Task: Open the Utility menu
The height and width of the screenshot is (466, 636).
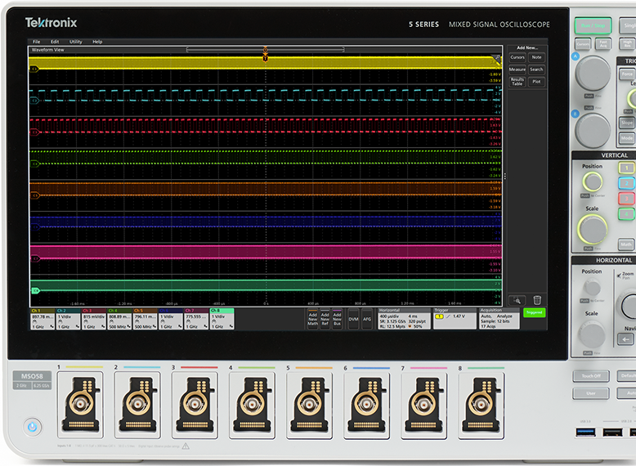Action: [x=75, y=42]
